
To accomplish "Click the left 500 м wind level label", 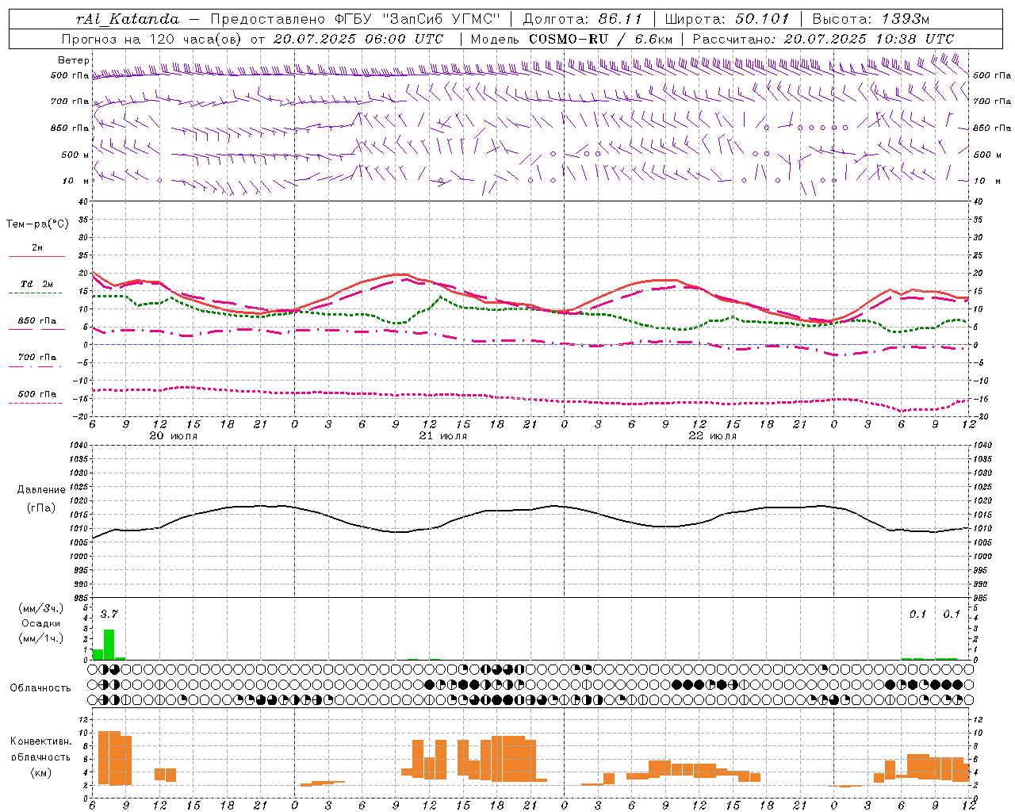I will [75, 155].
